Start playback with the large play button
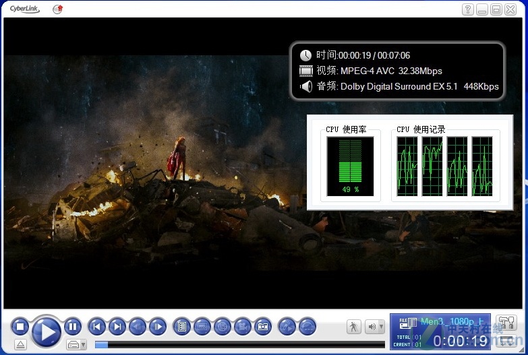 click(47, 331)
